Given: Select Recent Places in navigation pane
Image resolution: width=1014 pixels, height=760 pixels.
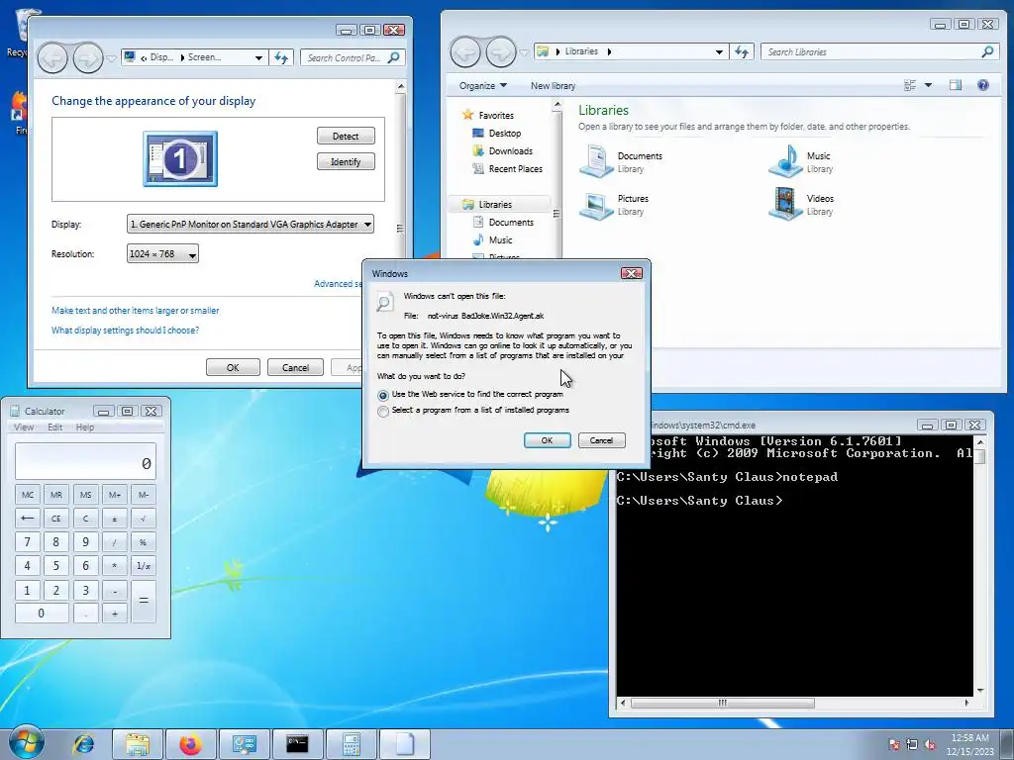Looking at the screenshot, I should point(515,168).
